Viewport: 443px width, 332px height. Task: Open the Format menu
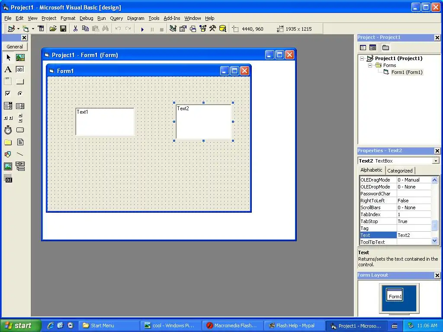(x=68, y=18)
